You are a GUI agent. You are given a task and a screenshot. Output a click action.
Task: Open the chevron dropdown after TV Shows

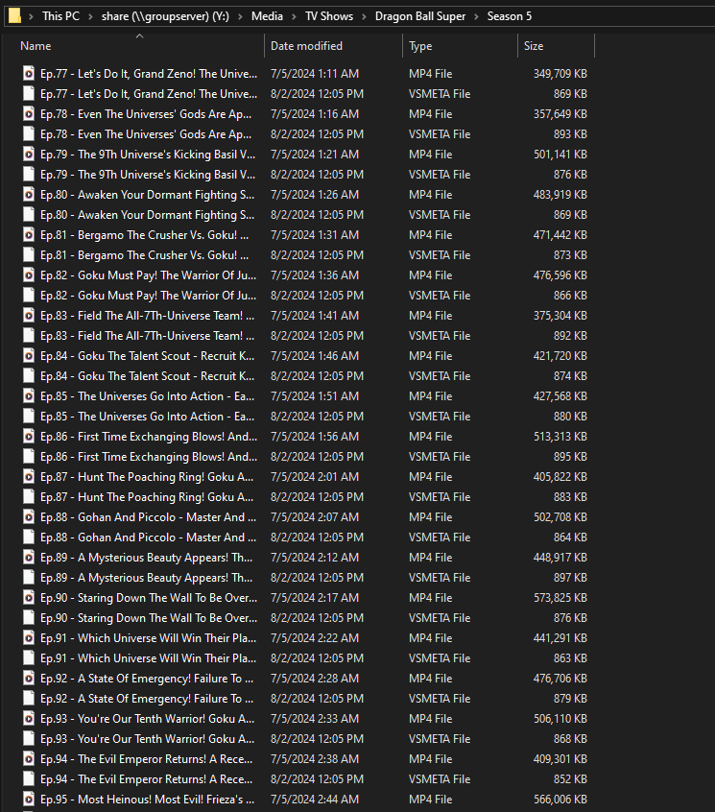pos(364,16)
